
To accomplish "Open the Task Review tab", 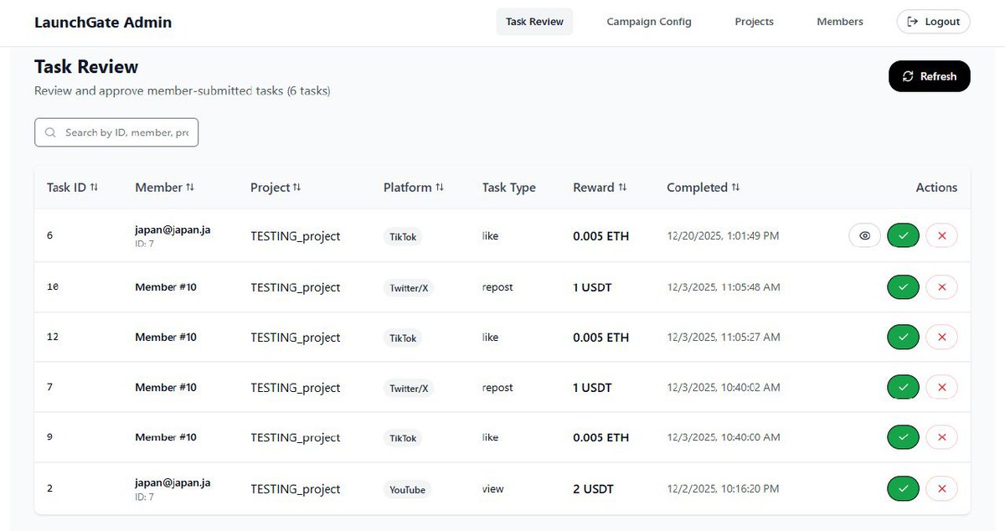I will click(x=534, y=22).
